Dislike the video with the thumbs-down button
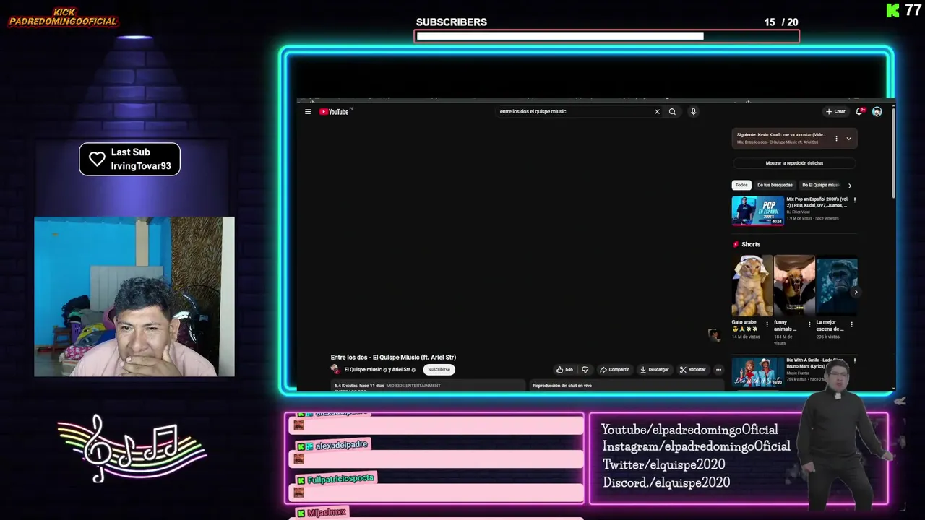925x520 pixels. (585, 369)
